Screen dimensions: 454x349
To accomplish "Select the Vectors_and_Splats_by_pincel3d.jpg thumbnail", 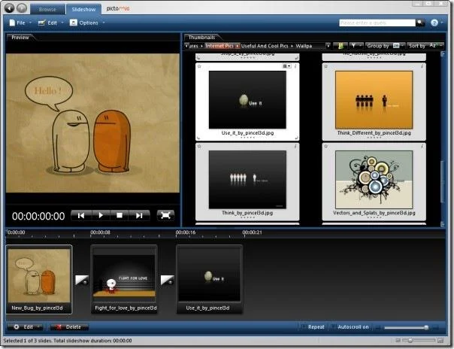I will point(374,182).
